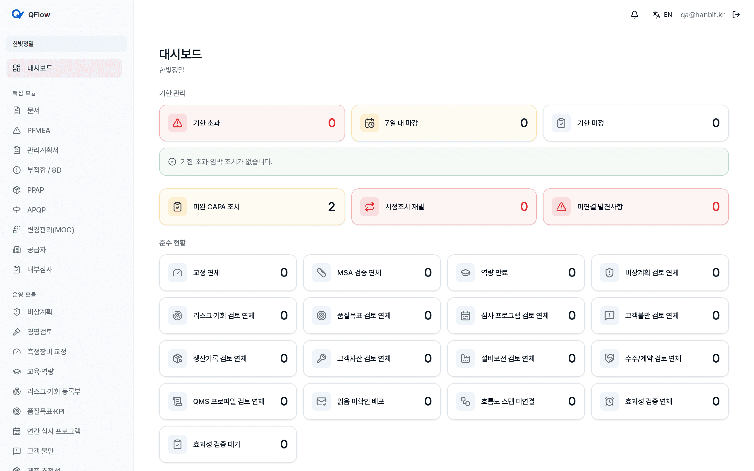Image resolution: width=754 pixels, height=471 pixels.
Task: Click the 효과성 검증 대기 clipboard icon
Action: [178, 444]
